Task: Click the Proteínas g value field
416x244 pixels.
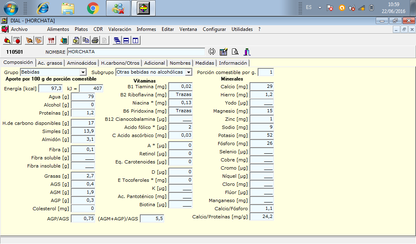Action: click(83, 113)
